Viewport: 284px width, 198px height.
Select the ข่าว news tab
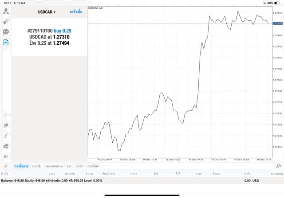click(x=69, y=166)
